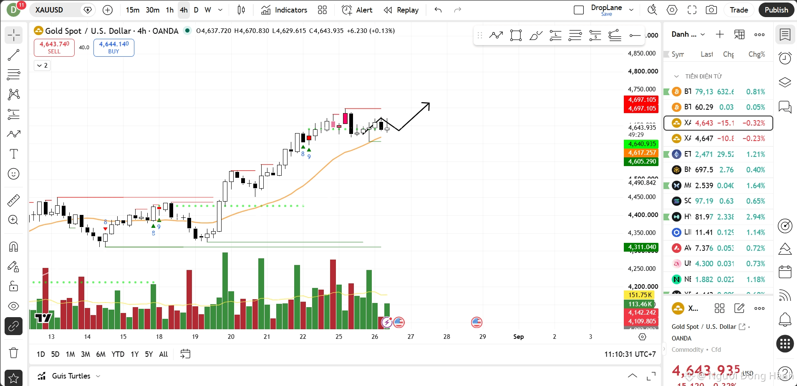Click the link drawings icon
This screenshot has width=797, height=386.
14,326
